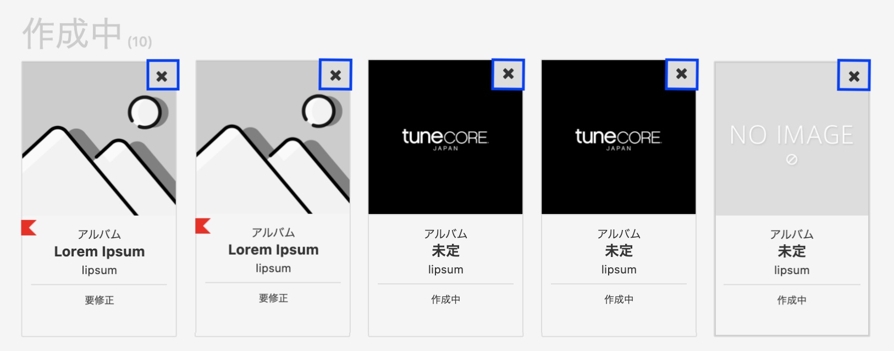The height and width of the screenshot is (351, 894).
Task: Click 未定 title on NO IMAGE card
Action: tap(792, 251)
